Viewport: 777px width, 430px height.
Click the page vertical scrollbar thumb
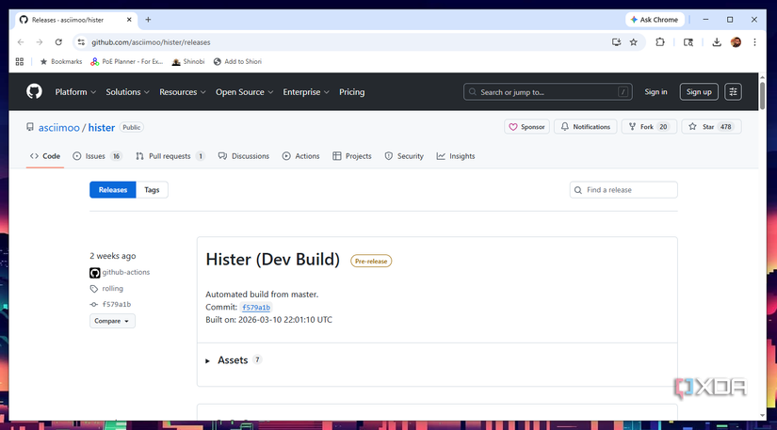click(x=762, y=95)
